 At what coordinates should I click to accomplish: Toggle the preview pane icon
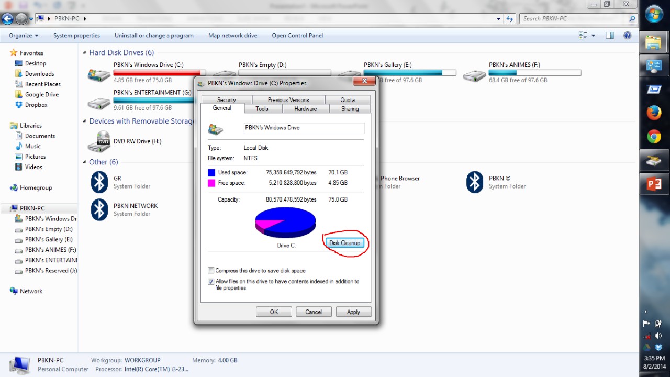[x=610, y=36]
